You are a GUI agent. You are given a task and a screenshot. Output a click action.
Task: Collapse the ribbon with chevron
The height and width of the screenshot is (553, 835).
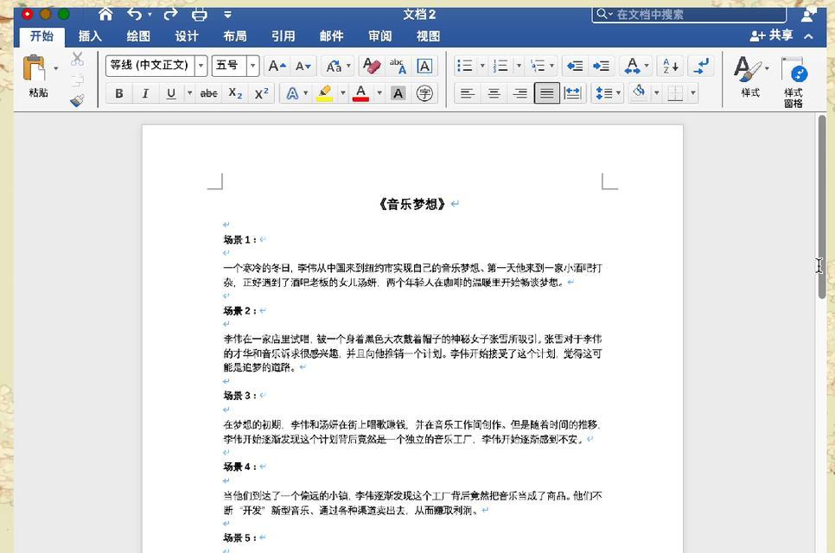808,36
